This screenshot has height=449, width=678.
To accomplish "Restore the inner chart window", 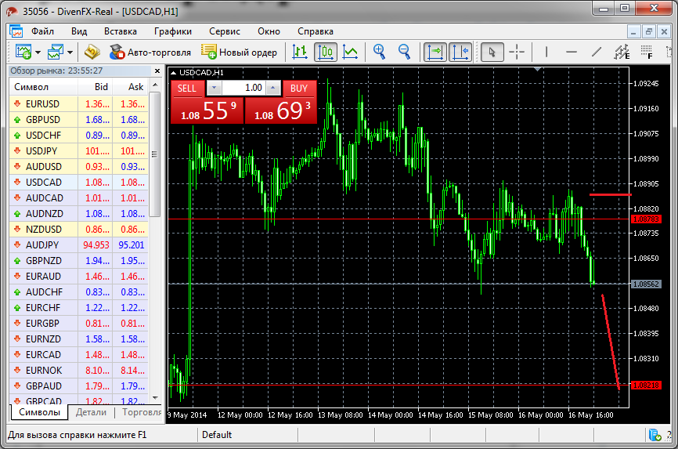I will 648,31.
